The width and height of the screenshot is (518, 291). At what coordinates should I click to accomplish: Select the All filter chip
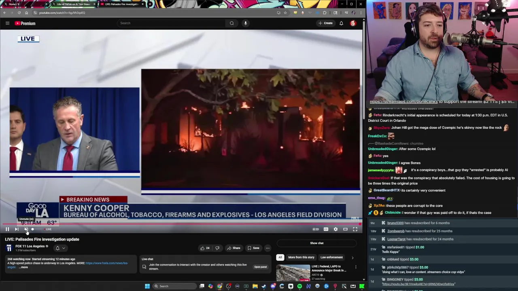click(280, 257)
